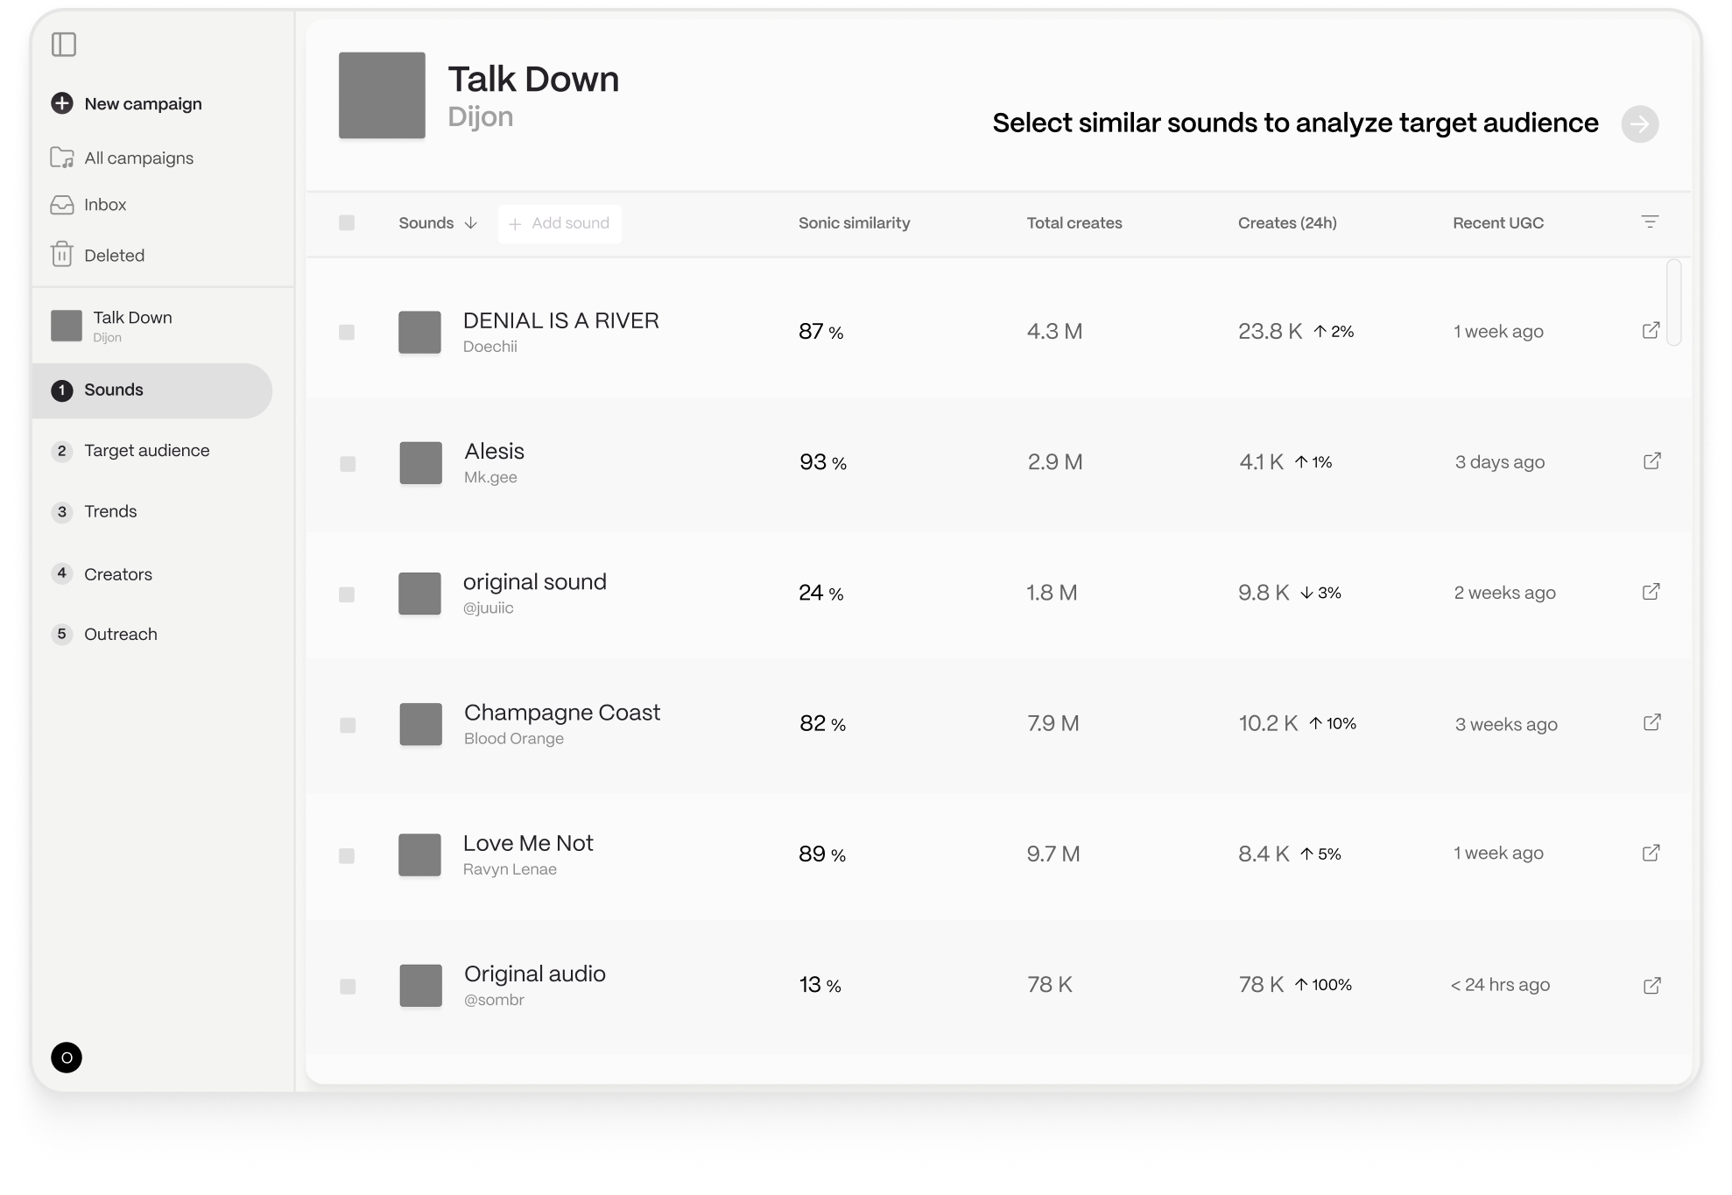Sort by the Sounds column arrow
The width and height of the screenshot is (1732, 1195).
point(471,223)
